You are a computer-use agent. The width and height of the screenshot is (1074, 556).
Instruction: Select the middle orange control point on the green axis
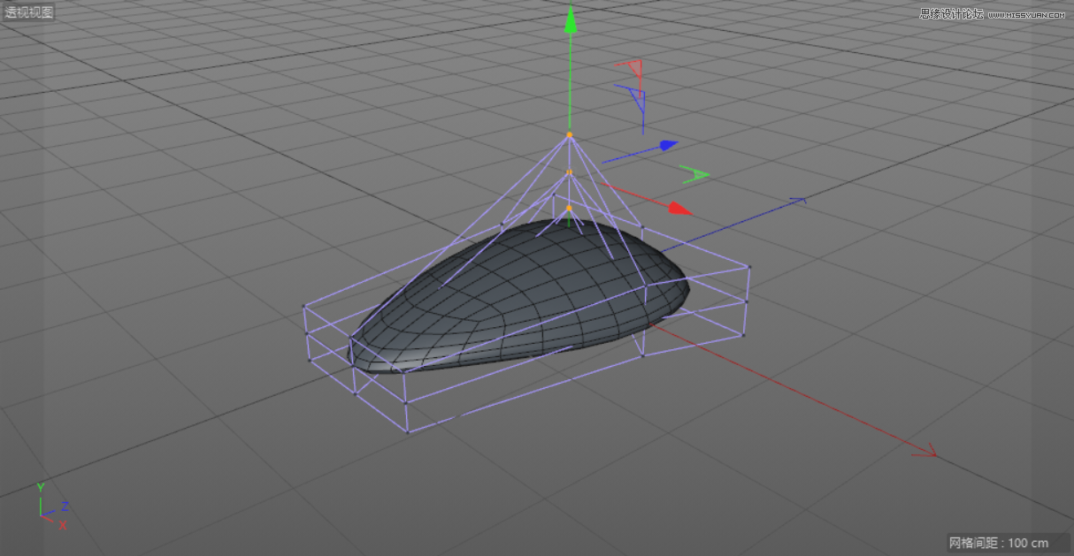click(x=569, y=170)
